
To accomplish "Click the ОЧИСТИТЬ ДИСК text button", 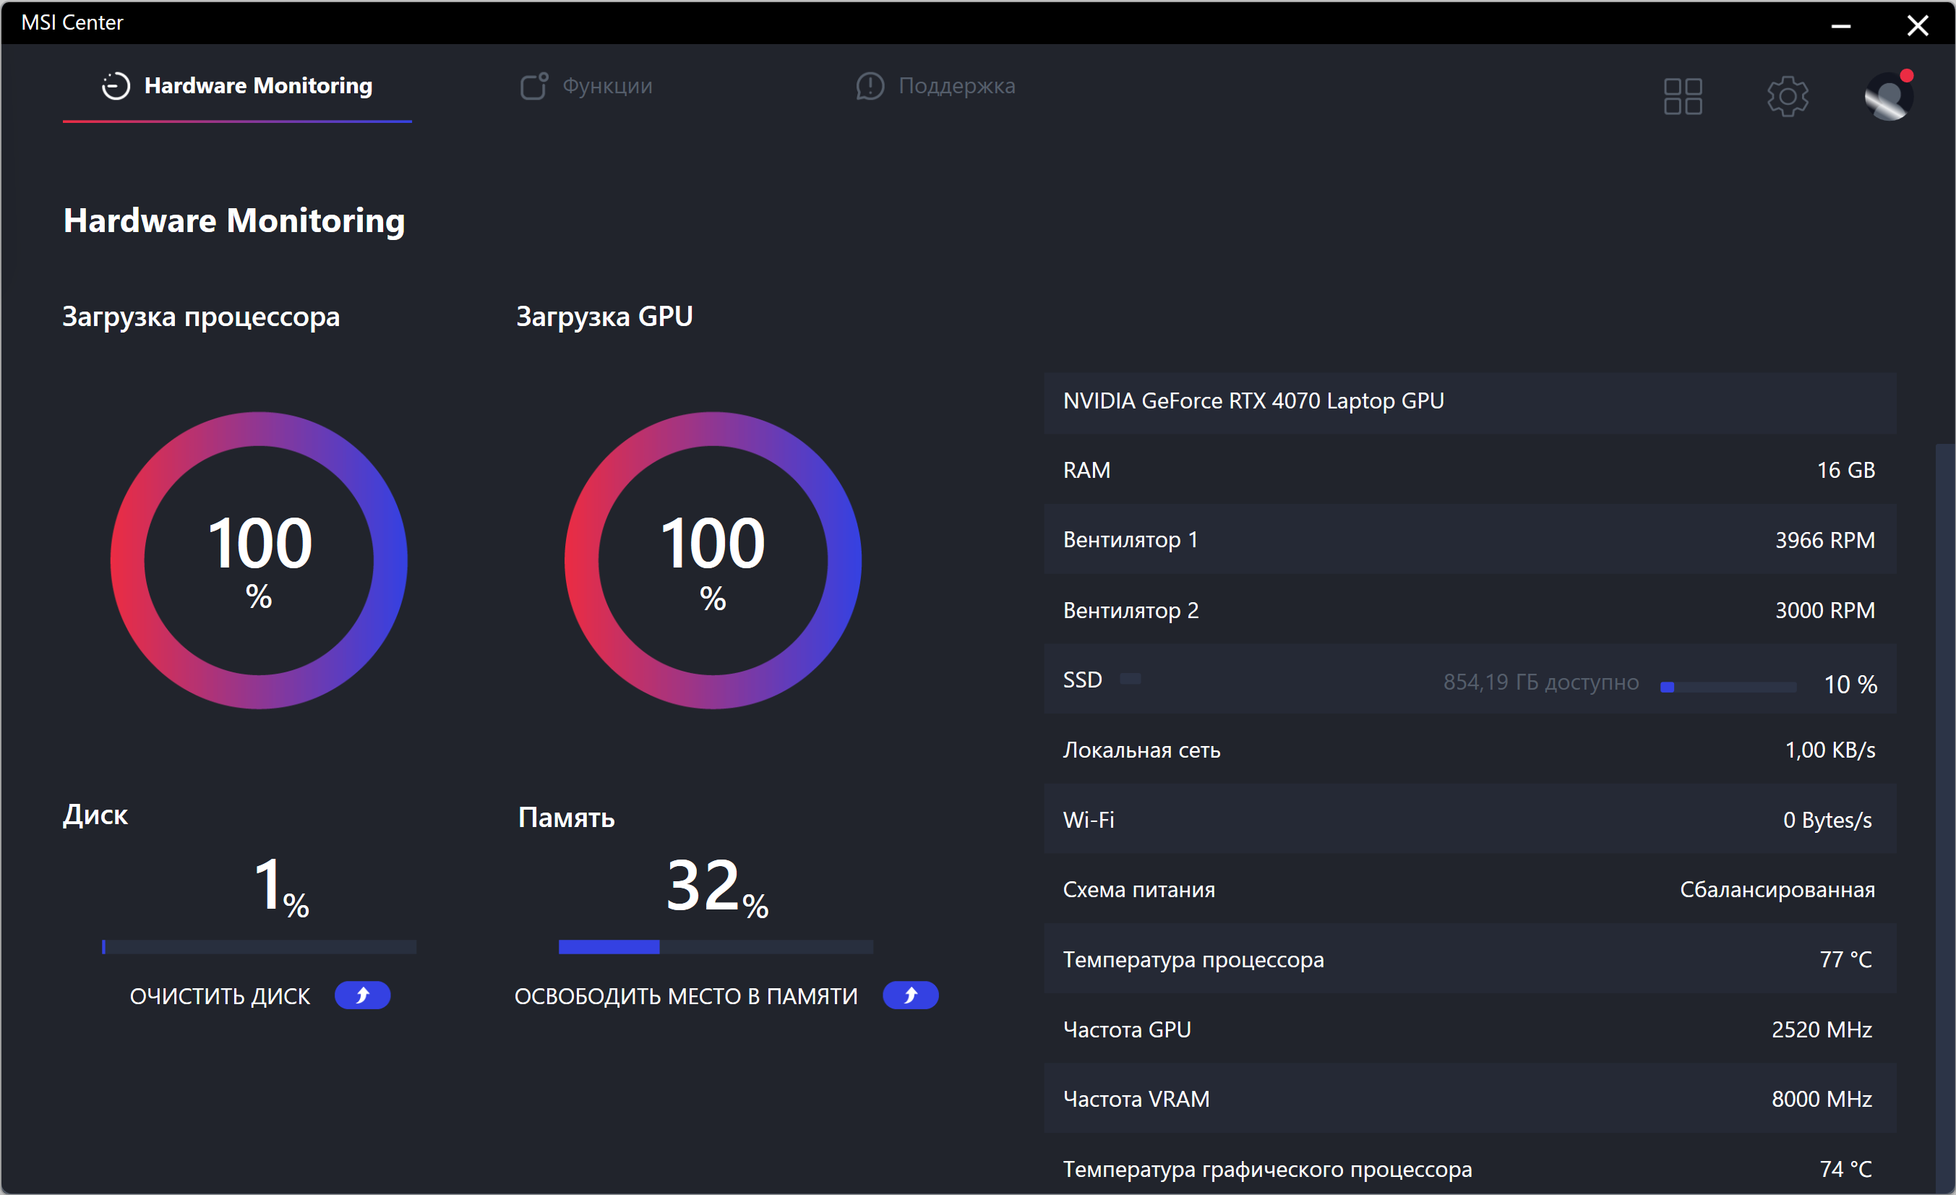I will pyautogui.click(x=220, y=995).
